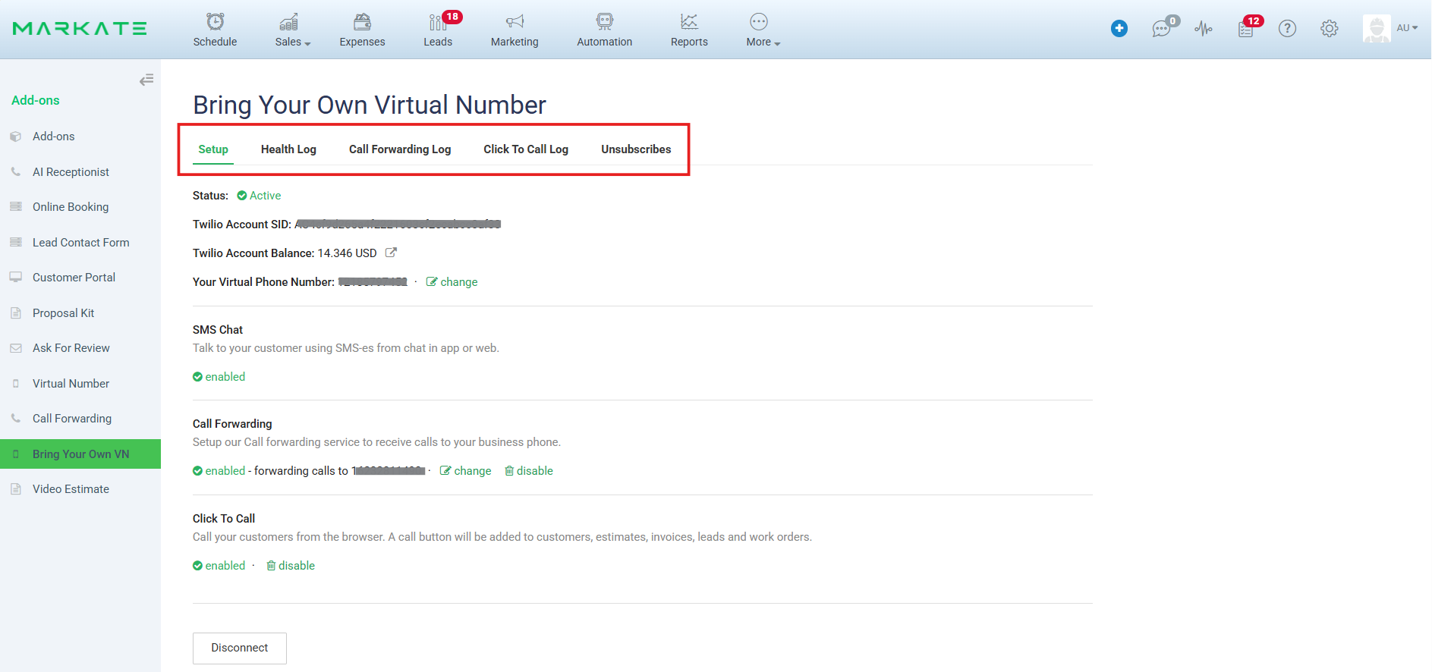1432x672 pixels.
Task: Open the Marketing megaphone icon
Action: click(515, 21)
